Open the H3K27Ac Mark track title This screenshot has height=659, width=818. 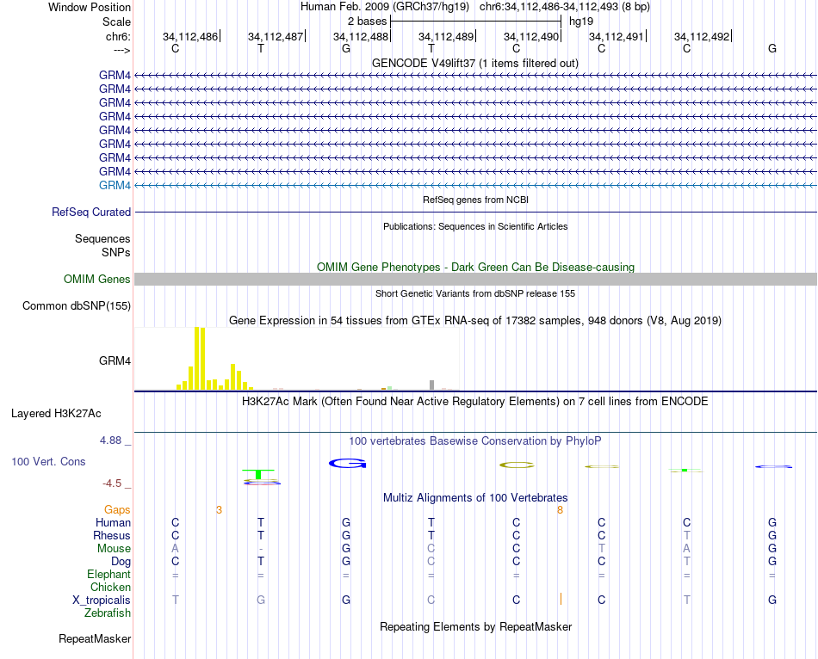(475, 402)
